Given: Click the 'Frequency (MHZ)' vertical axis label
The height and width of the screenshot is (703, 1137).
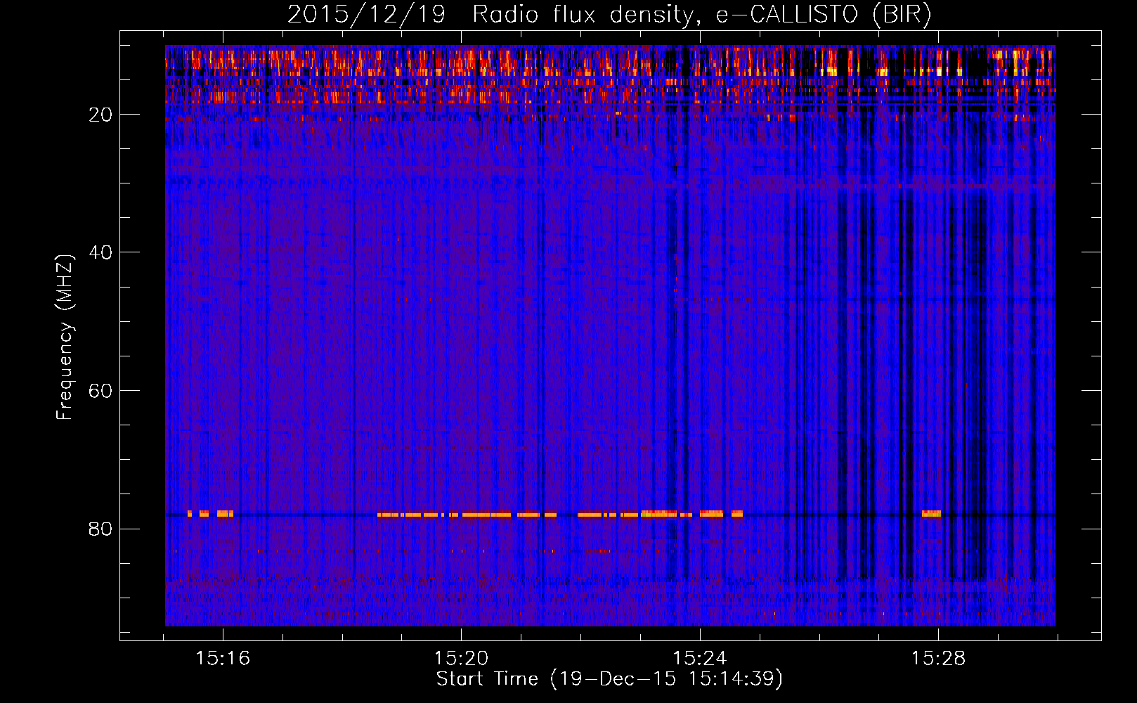Looking at the screenshot, I should (65, 337).
